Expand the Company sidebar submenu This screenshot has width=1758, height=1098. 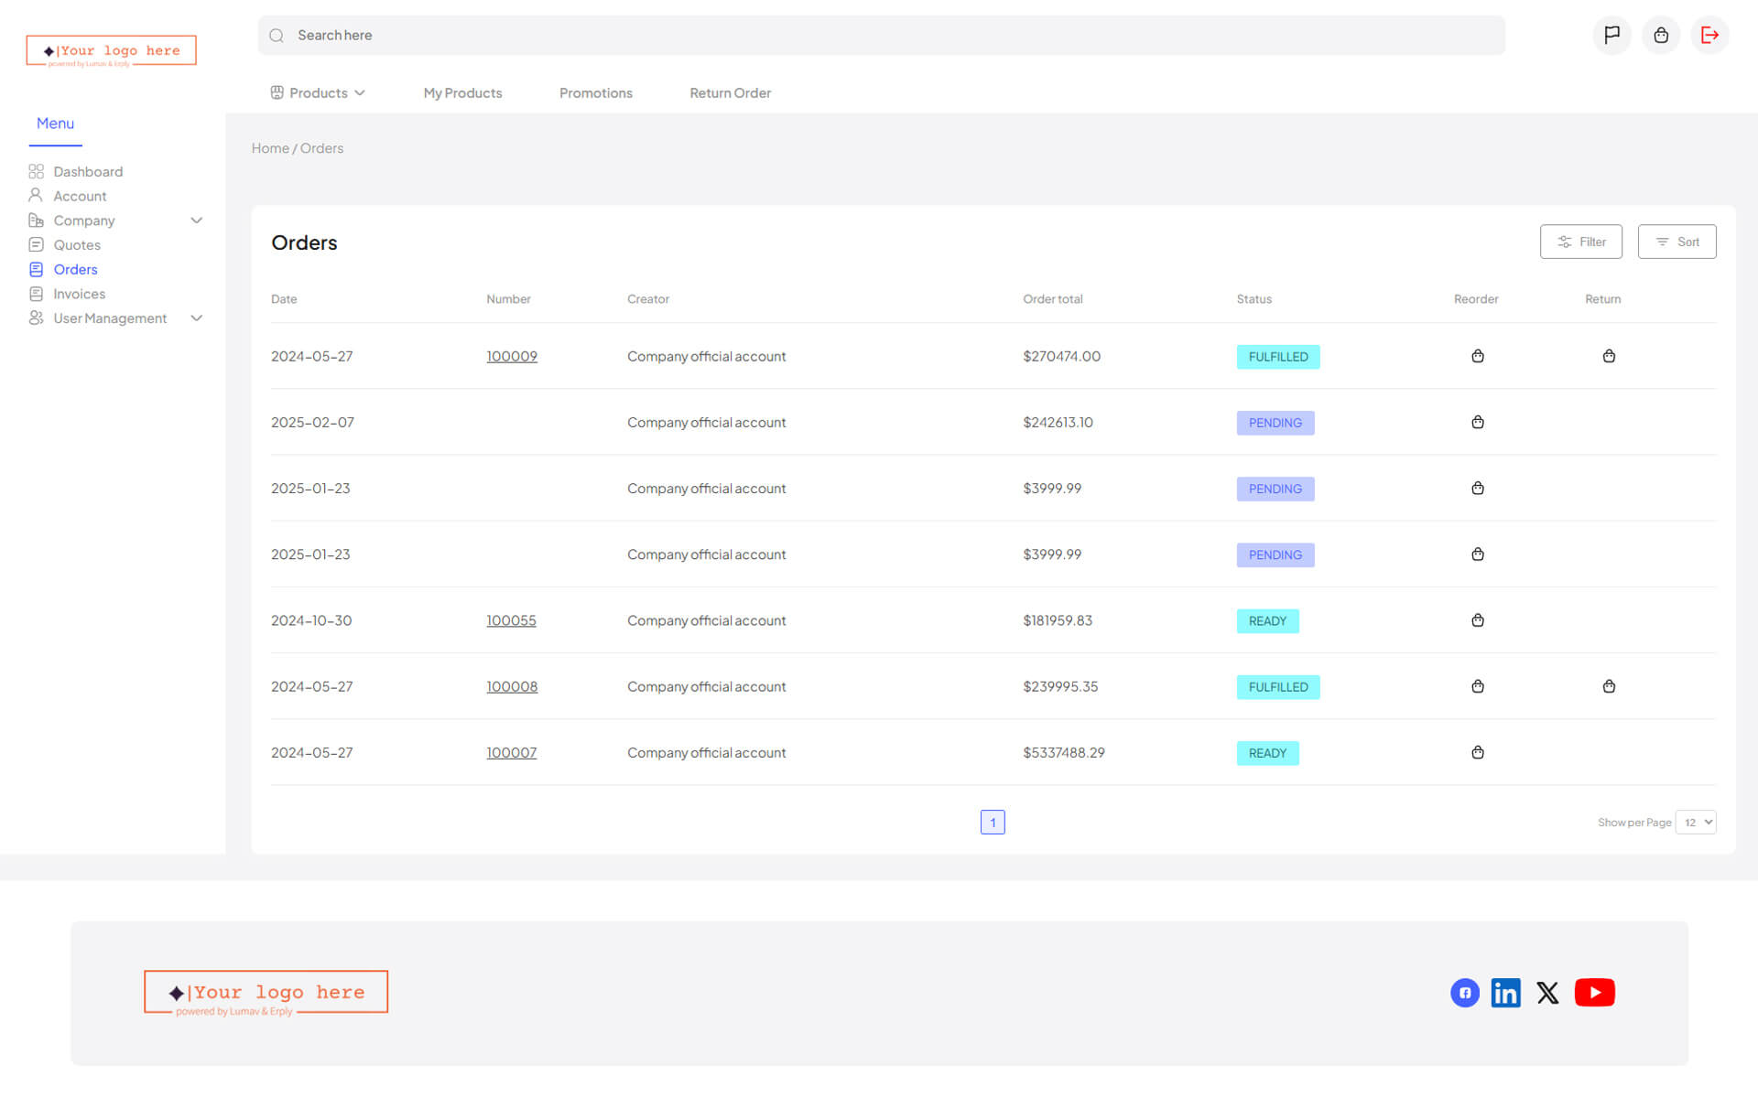point(196,221)
